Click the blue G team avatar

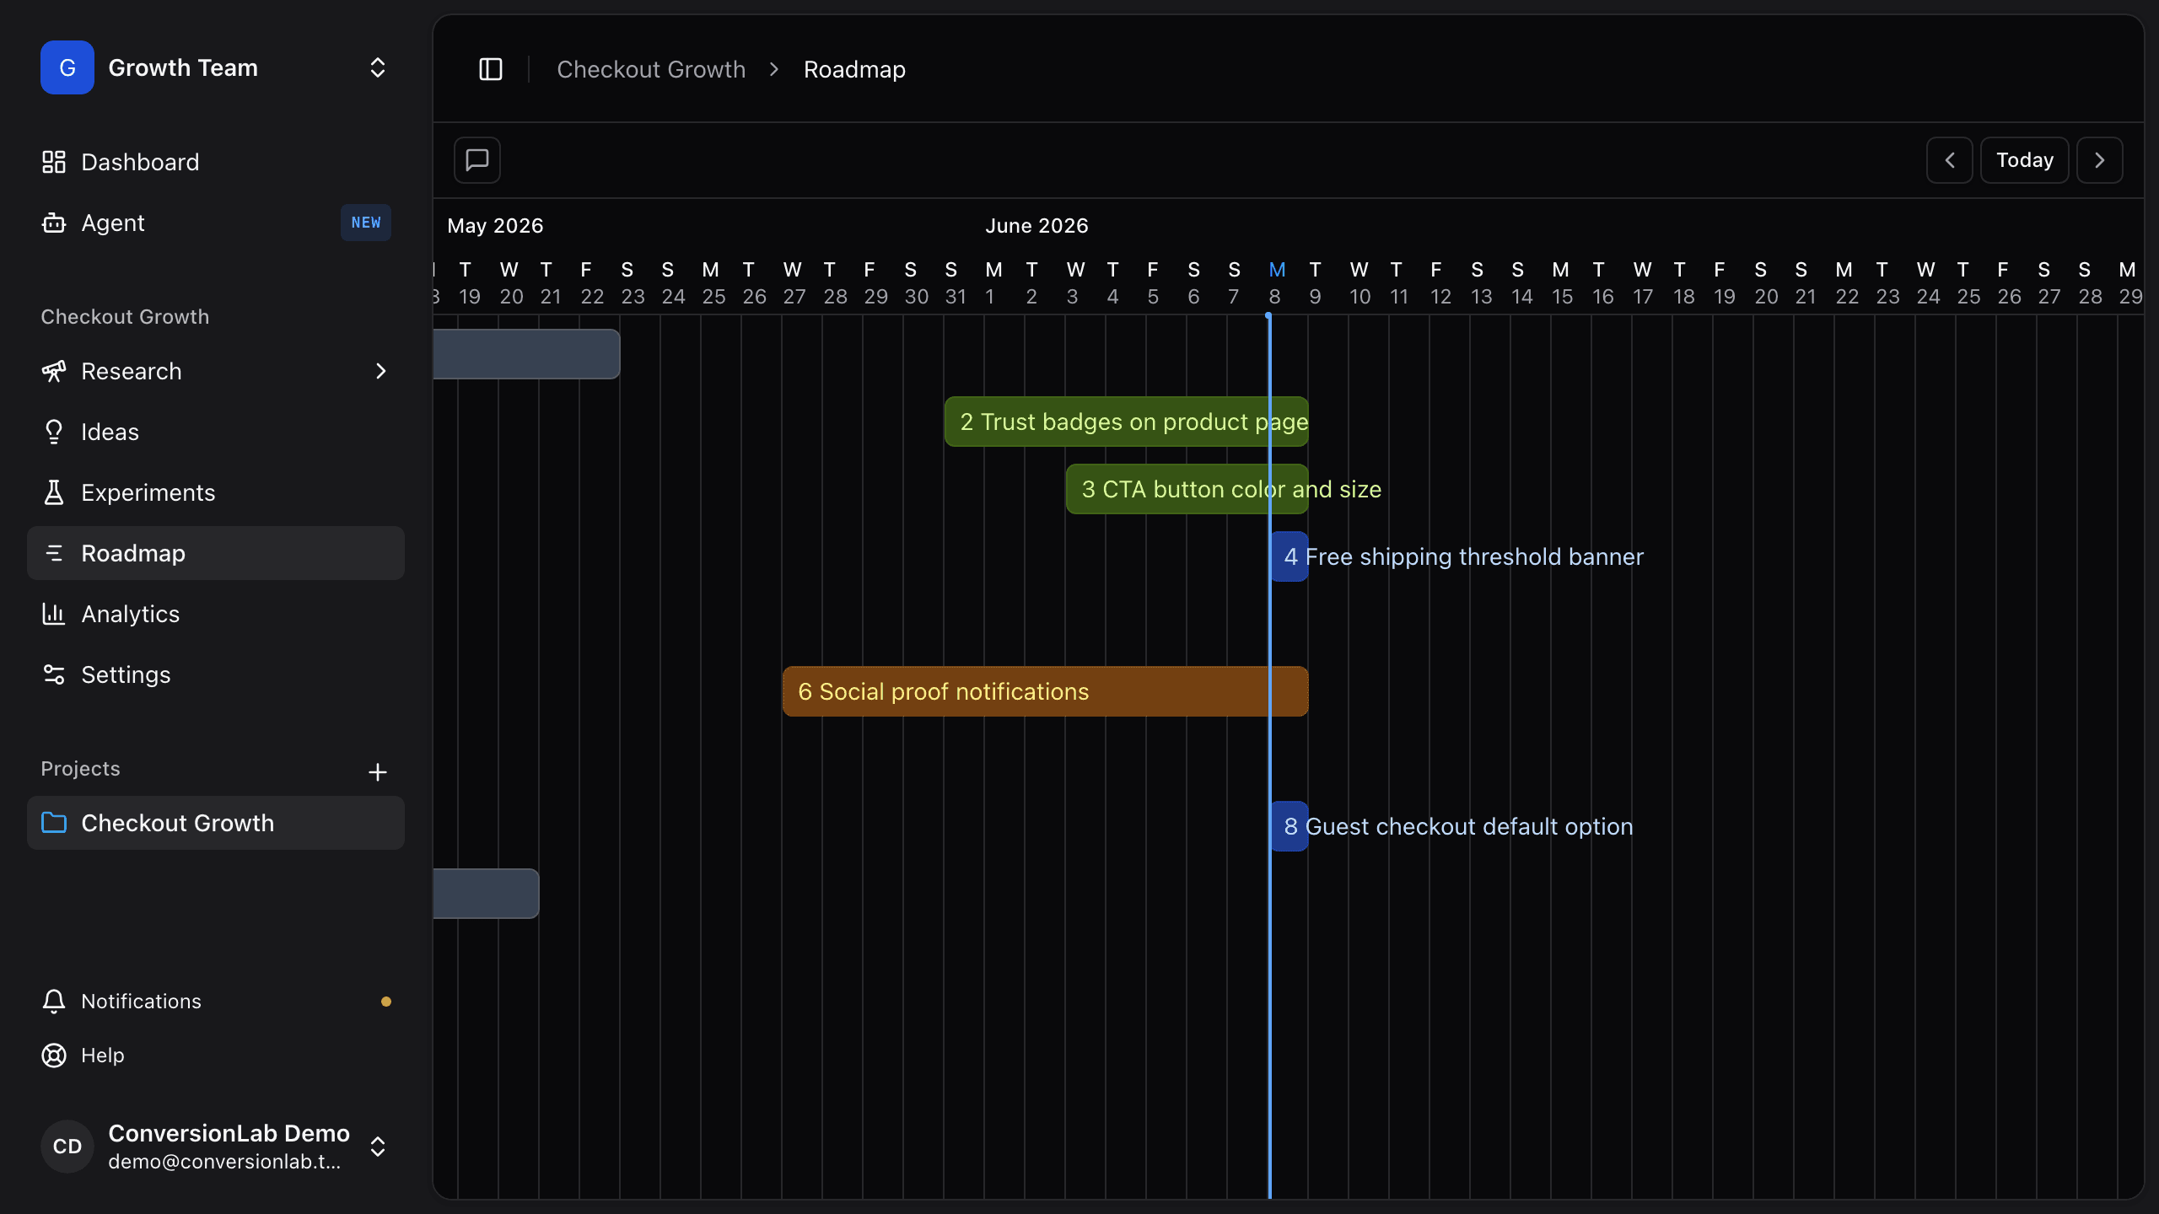click(x=67, y=67)
